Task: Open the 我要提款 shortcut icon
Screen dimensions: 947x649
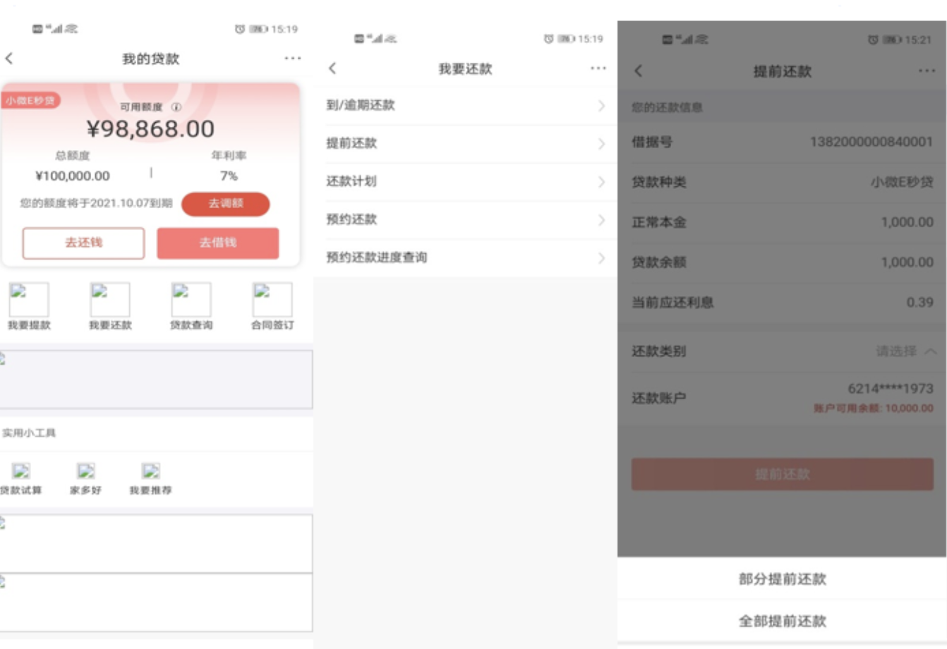Action: 29,300
